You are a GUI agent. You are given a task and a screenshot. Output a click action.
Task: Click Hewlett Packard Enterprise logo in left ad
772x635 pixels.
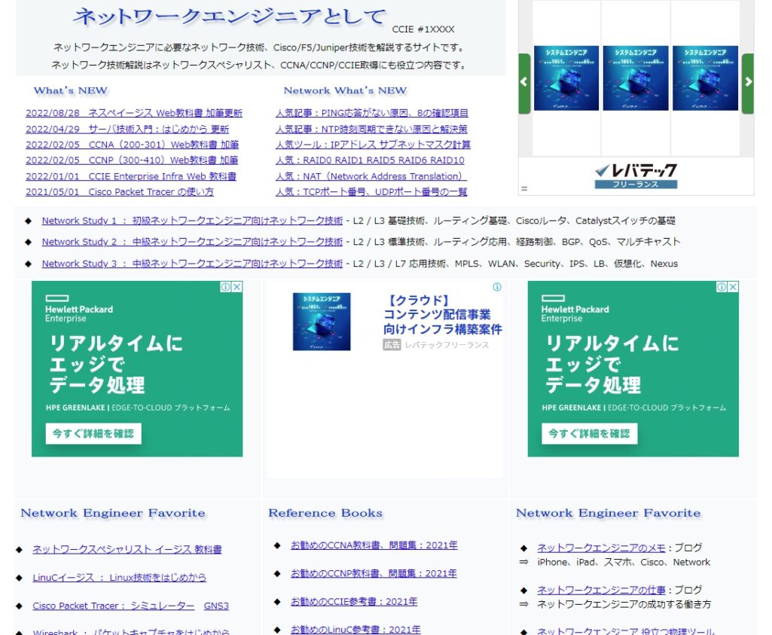tap(79, 309)
